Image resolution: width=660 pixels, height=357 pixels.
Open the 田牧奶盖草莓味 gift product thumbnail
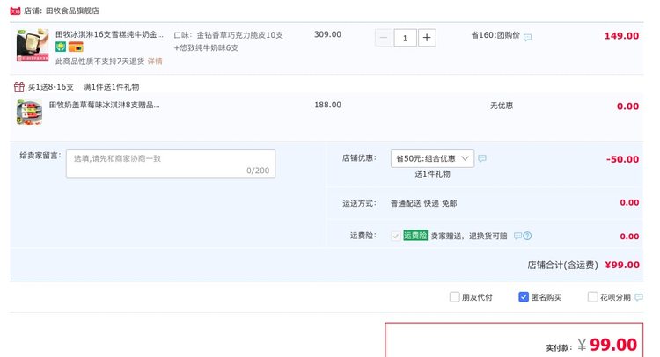(29, 113)
